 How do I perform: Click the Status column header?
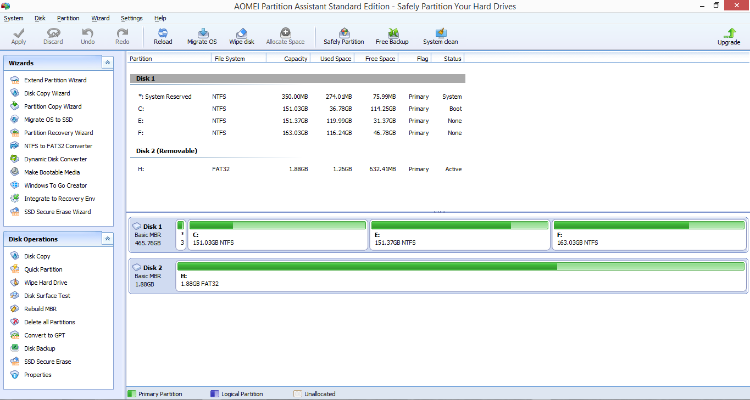pyautogui.click(x=448, y=58)
